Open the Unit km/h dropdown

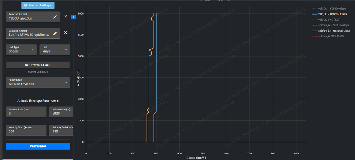click(55, 50)
